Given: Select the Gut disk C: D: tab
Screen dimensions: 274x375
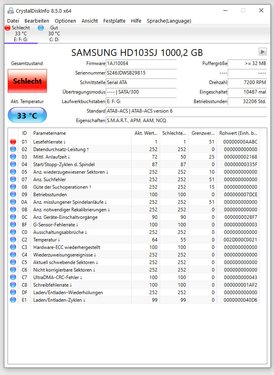Looking at the screenshot, I should 54,33.
